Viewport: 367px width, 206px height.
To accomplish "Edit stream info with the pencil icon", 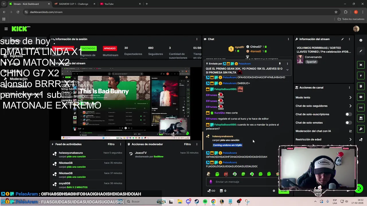I will (x=342, y=39).
